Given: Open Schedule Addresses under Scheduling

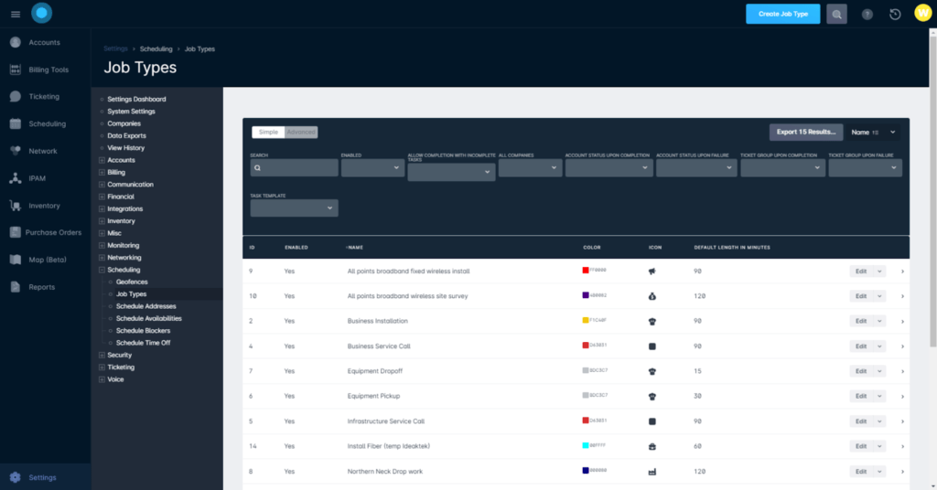Looking at the screenshot, I should [145, 306].
